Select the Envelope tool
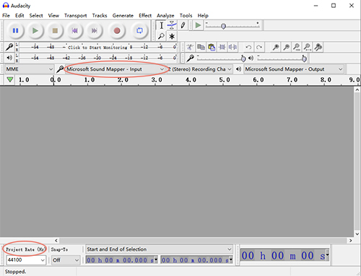Screen dimensions: 361x276 (172, 25)
